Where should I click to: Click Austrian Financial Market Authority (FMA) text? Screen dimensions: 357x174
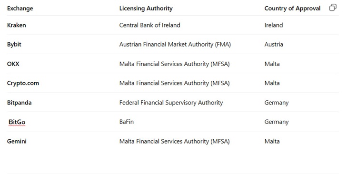tap(175, 44)
